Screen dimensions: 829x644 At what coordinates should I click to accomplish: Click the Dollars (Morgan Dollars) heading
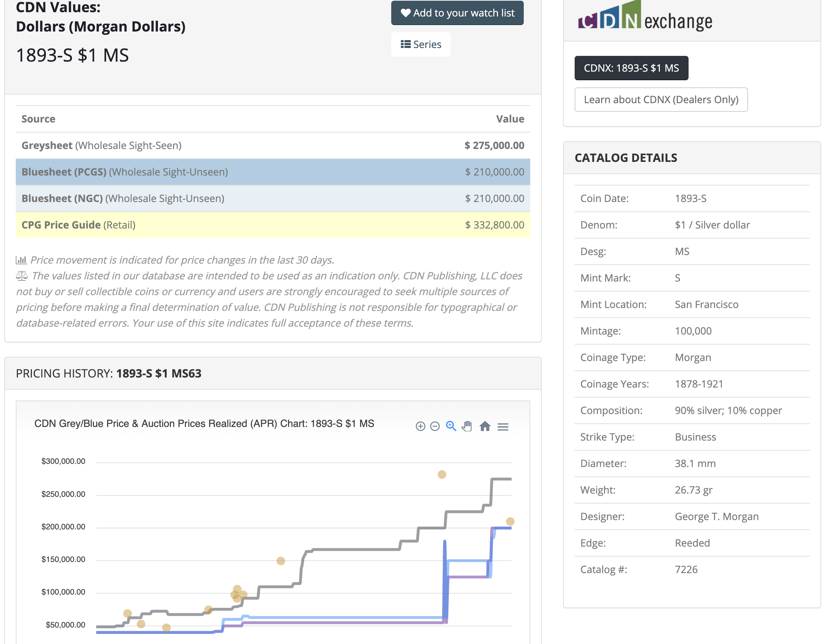(101, 27)
